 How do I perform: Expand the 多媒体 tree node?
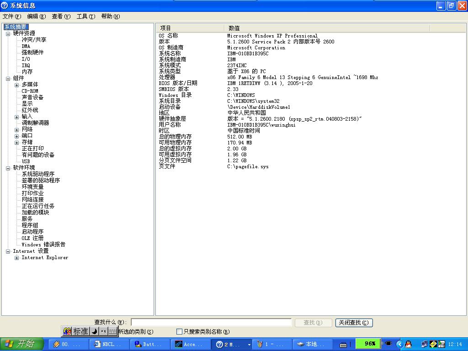tap(16, 85)
